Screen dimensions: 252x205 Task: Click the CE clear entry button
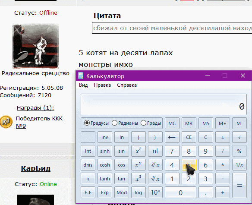point(189,137)
